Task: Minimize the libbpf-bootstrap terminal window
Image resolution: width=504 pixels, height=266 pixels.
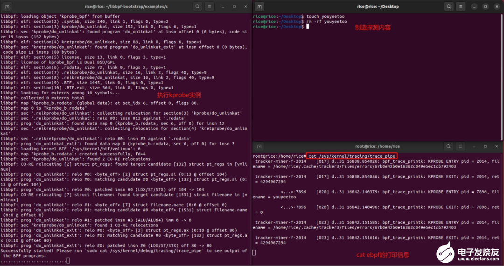Action: (x=223, y=7)
